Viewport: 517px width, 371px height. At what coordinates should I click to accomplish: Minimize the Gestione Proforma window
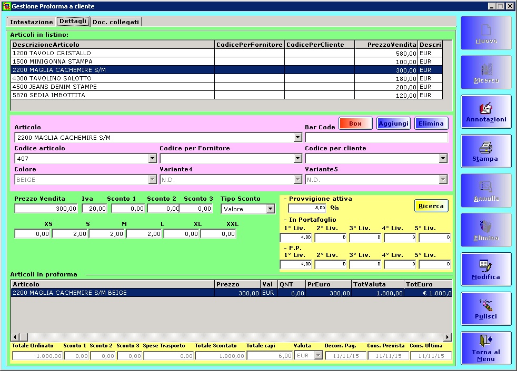[492, 6]
